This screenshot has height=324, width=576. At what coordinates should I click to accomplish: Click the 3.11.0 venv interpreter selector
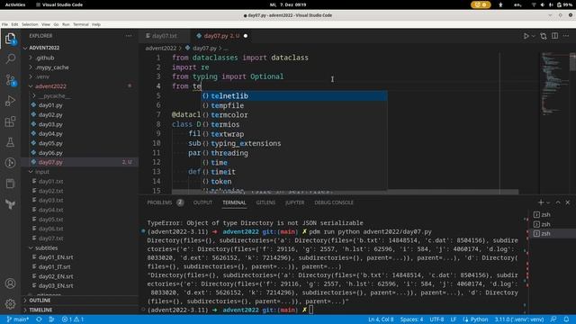(519, 319)
